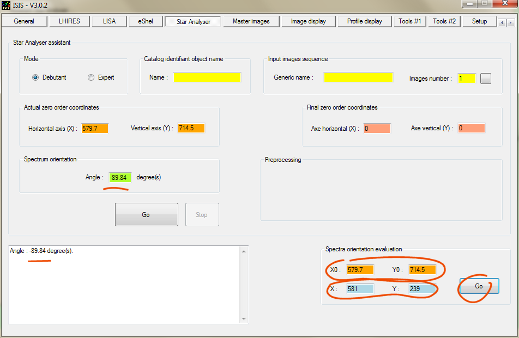Click the down arrow of output log scrollbar
Viewport: 519px width, 338px height.
244,319
